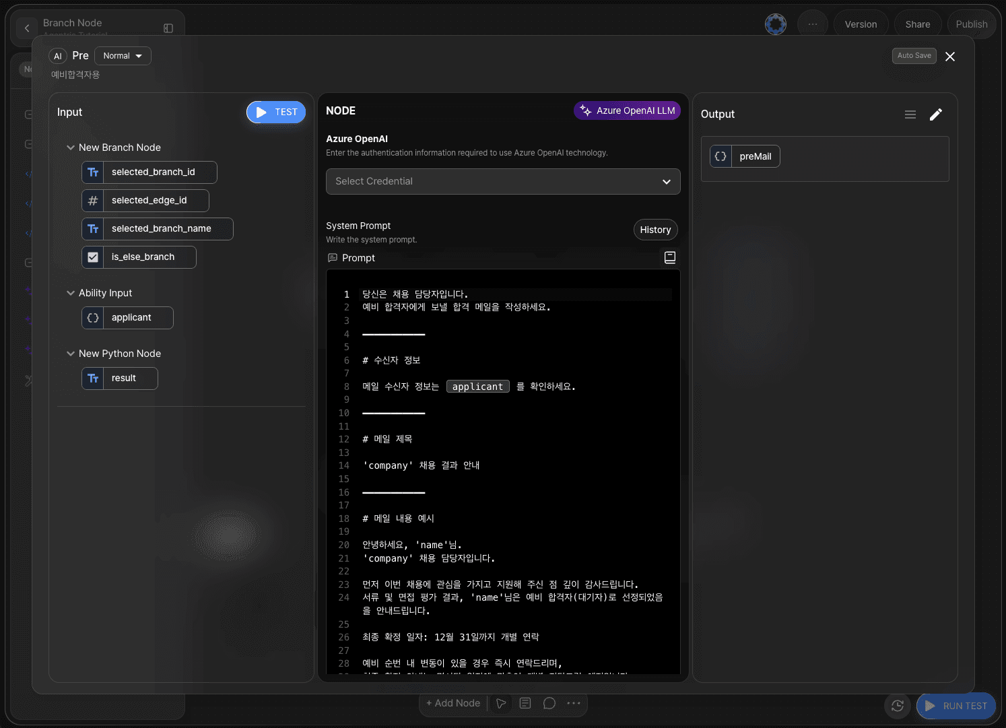The width and height of the screenshot is (1006, 728).
Task: Click the Prompt chat bubble icon
Action: pyautogui.click(x=332, y=258)
